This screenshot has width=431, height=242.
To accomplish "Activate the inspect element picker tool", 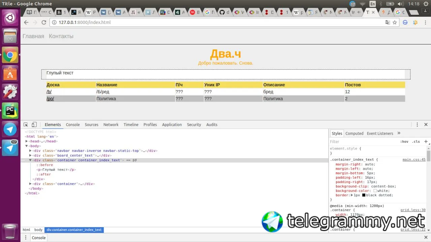I will tap(26, 125).
